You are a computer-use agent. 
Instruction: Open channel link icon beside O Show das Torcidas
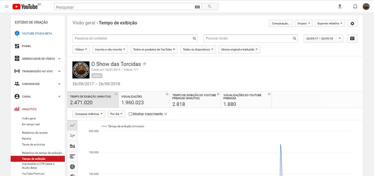pyautogui.click(x=144, y=64)
